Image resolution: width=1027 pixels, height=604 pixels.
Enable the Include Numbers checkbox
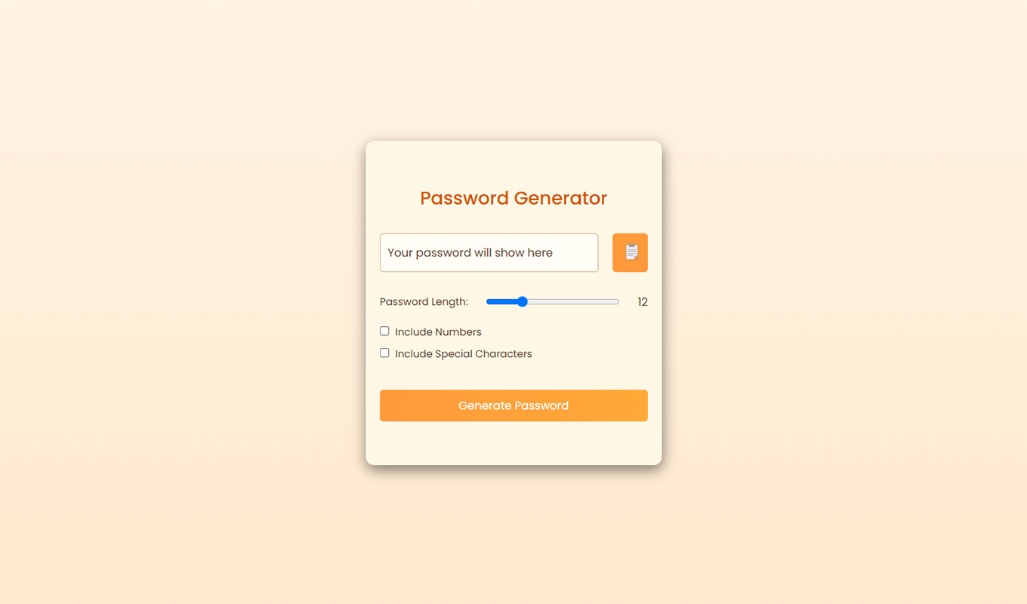pyautogui.click(x=384, y=331)
